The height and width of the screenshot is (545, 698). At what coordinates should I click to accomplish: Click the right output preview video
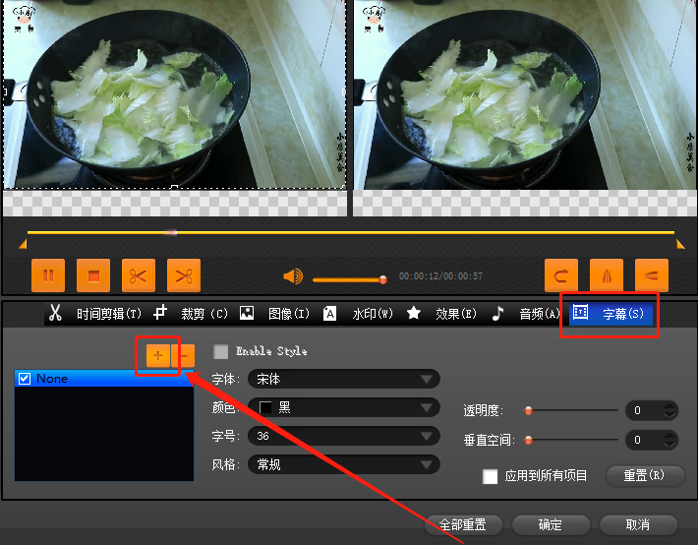525,94
